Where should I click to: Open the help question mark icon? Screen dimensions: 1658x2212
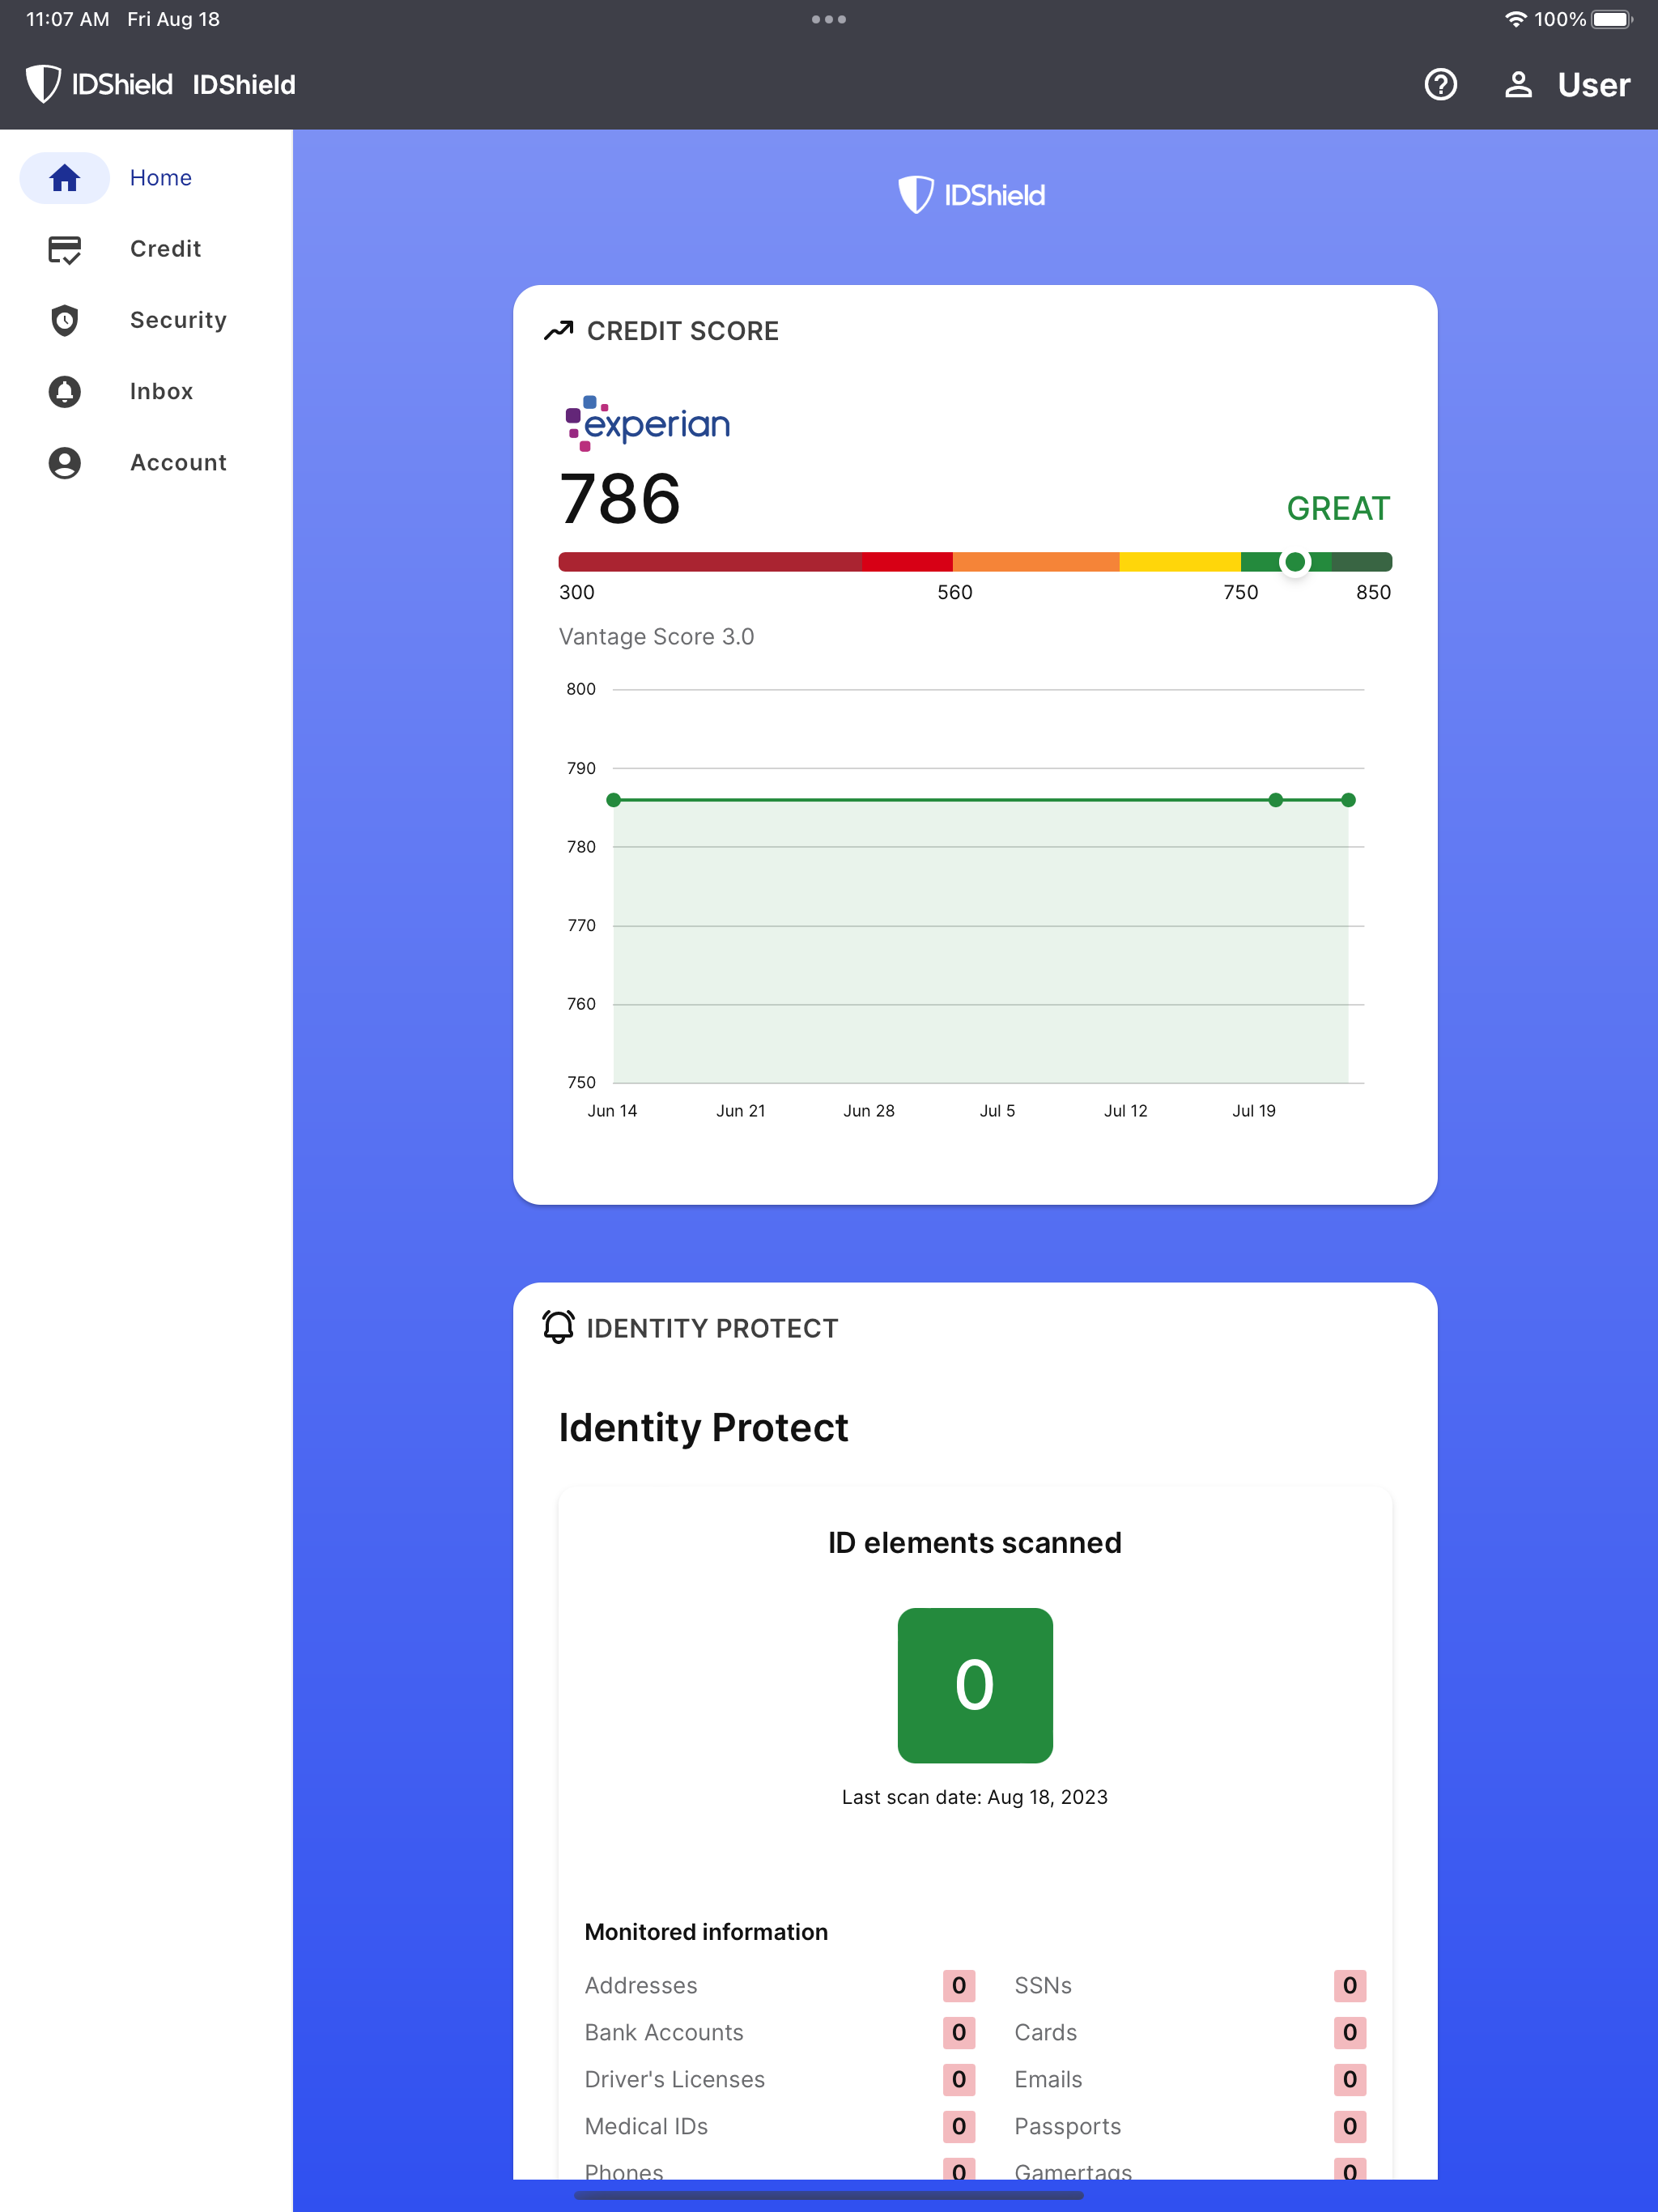tap(1440, 85)
